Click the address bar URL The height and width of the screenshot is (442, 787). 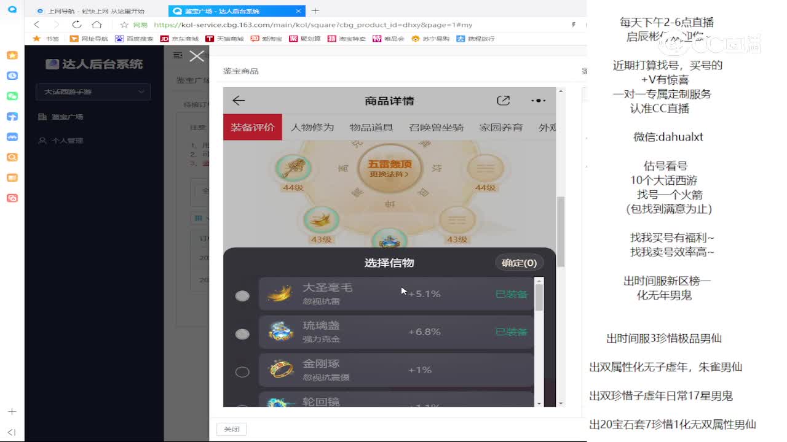coord(313,25)
